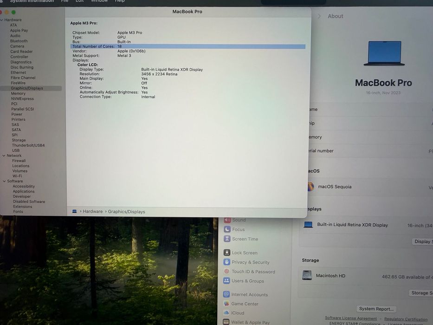Open Wallet & Apple Pay icon
The image size is (433, 325).
[226, 322]
